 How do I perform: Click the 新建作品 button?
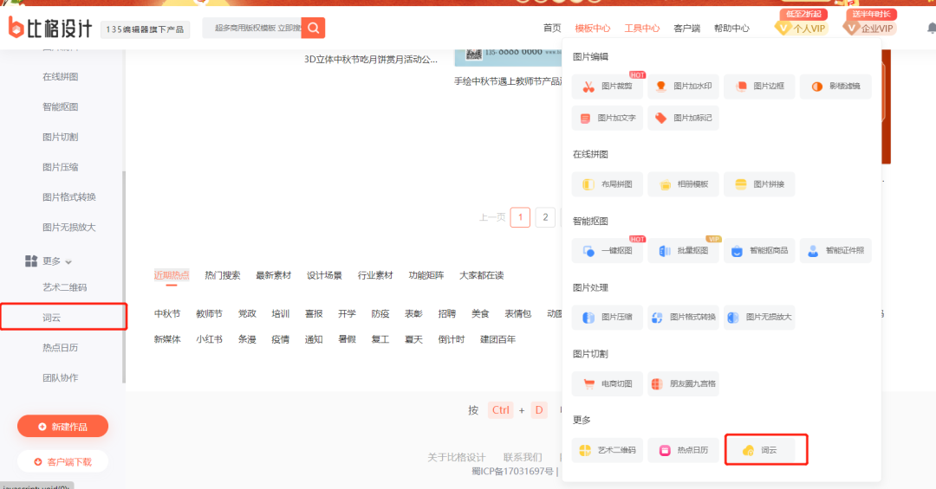(62, 427)
